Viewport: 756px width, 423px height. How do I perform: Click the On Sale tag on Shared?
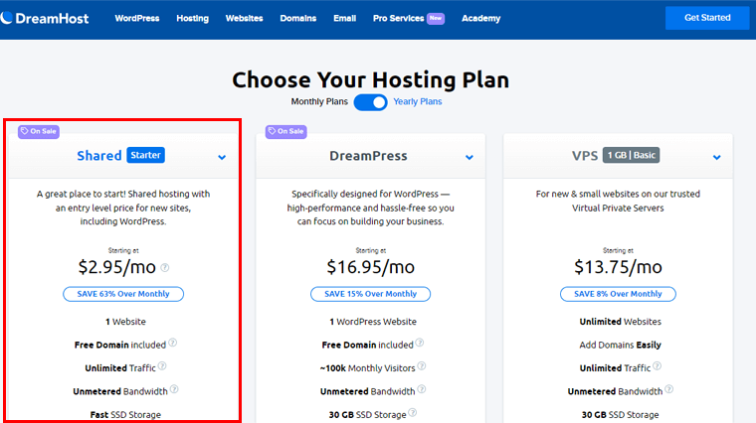pos(39,131)
